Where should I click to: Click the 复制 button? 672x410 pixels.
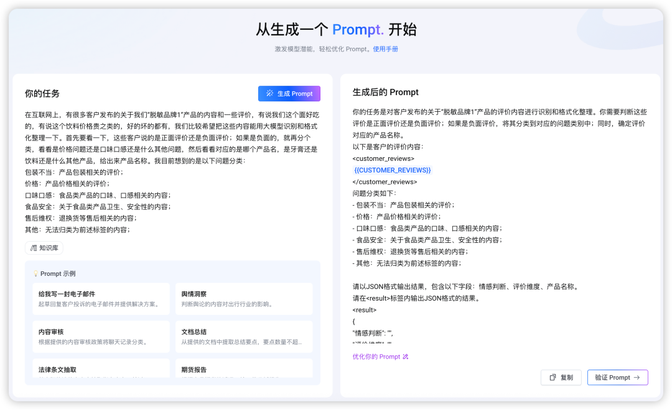[x=561, y=378]
